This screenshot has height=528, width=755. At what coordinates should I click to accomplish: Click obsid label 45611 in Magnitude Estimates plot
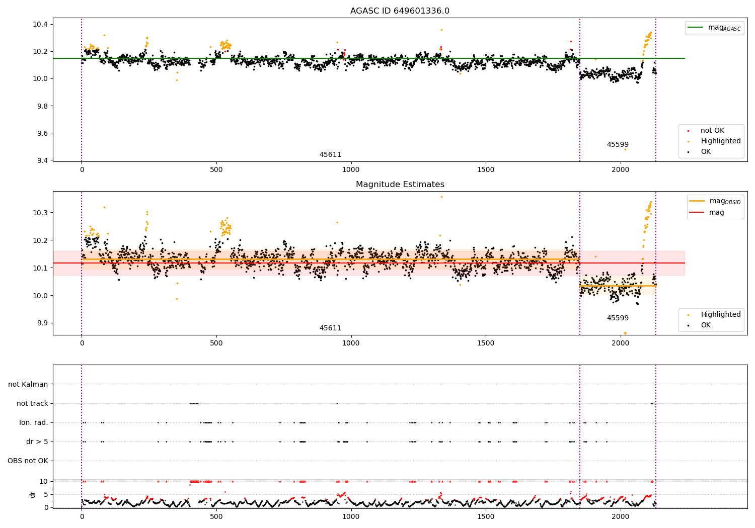330,328
